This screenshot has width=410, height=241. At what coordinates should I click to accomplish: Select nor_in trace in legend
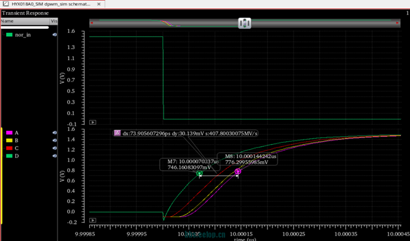(x=23, y=35)
